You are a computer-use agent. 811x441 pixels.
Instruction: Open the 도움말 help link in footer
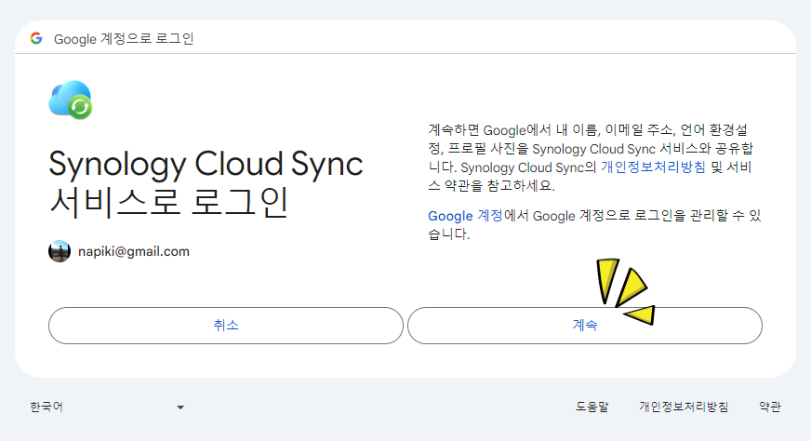click(592, 407)
